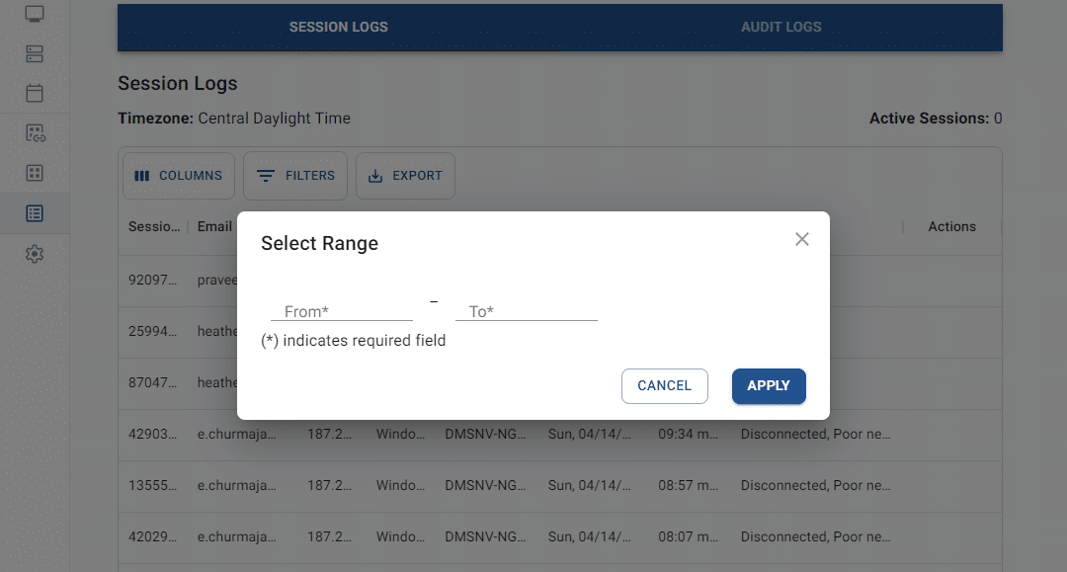Image resolution: width=1067 pixels, height=572 pixels.
Task: Switch to the Audit Logs tab
Action: pyautogui.click(x=781, y=27)
